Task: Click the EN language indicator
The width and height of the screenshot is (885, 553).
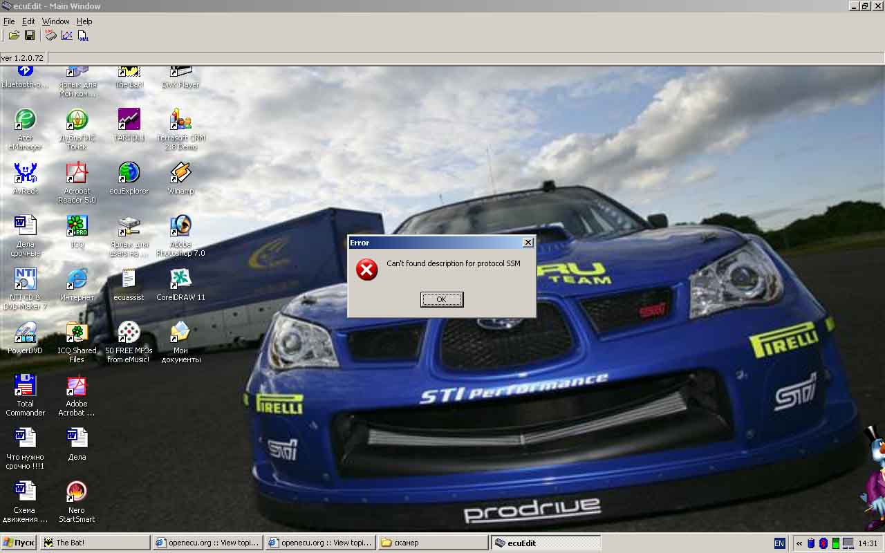Action: point(779,543)
